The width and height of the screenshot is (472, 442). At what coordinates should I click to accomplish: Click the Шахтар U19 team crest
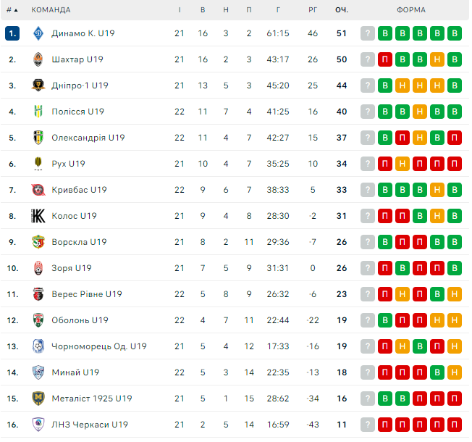[x=38, y=59]
